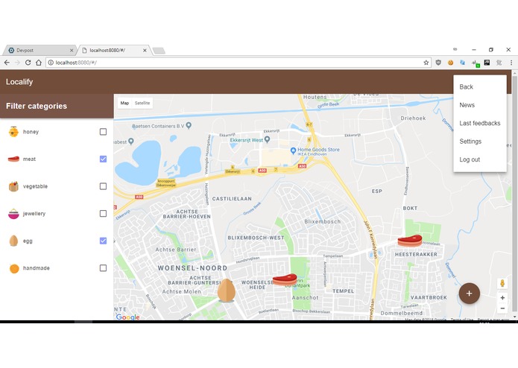This screenshot has height=368, width=518.
Task: Enable the vegetable filter checkbox
Action: point(103,186)
